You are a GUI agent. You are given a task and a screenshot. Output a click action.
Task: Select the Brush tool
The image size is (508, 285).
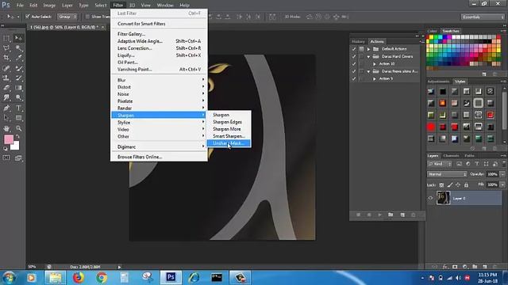[18, 68]
